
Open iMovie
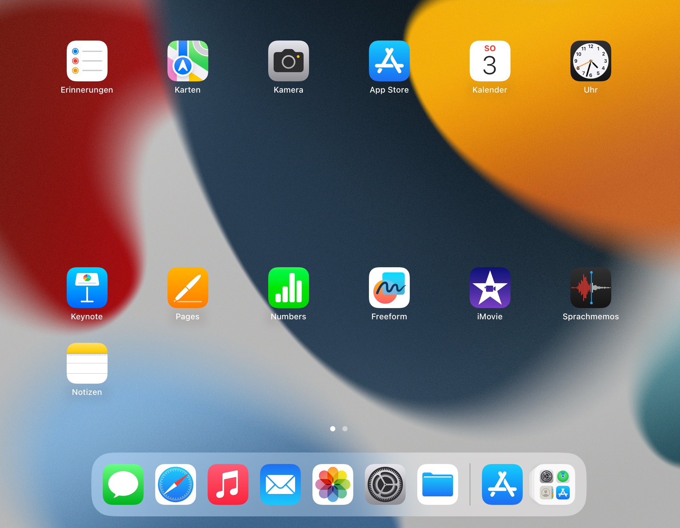(x=490, y=288)
